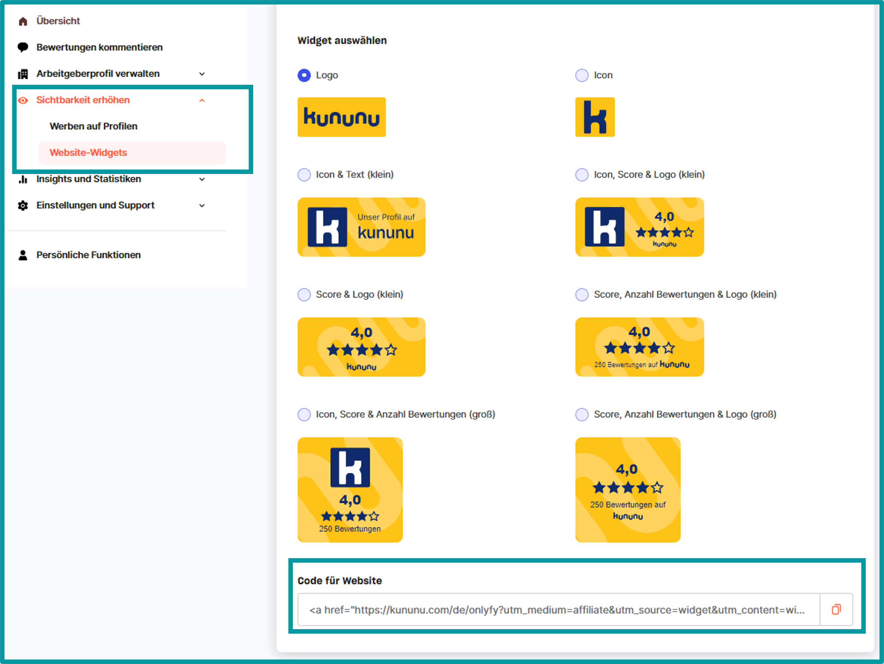Click the gear icon for Einstellungen

23,205
